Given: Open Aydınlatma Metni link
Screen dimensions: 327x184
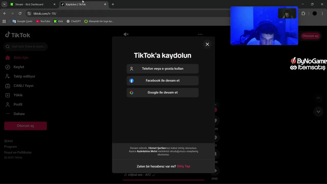Looking at the screenshot, I should point(147,151).
